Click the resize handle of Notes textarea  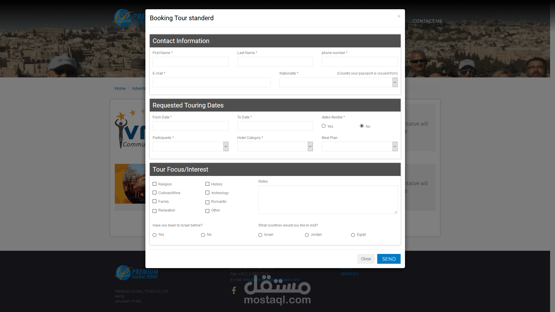click(x=395, y=212)
